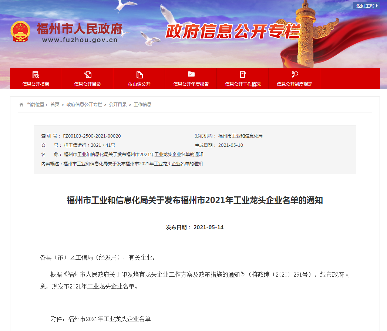Click the 返回主站 button

pyautogui.click(x=366, y=6)
